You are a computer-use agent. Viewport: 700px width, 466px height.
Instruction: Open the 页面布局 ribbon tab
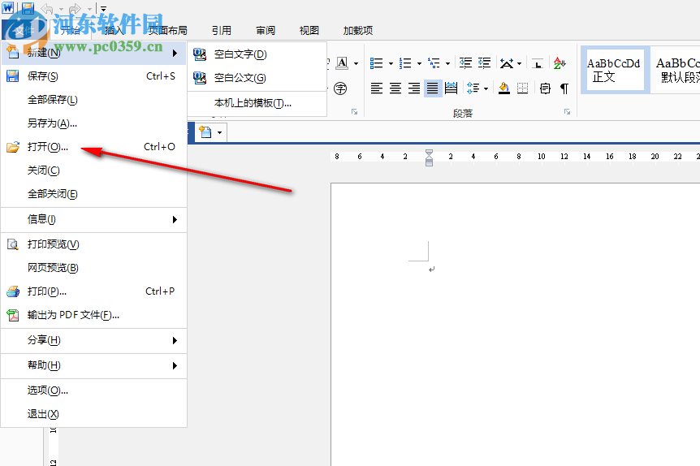tap(168, 30)
